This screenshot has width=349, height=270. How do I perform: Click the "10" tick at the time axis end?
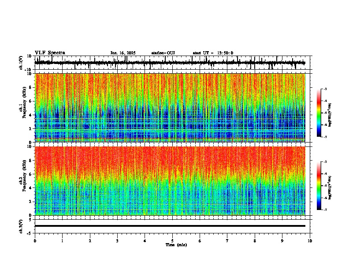click(310, 241)
